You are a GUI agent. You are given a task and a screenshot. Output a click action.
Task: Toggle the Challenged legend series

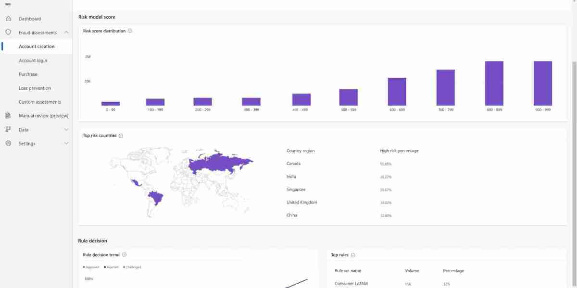point(133,267)
